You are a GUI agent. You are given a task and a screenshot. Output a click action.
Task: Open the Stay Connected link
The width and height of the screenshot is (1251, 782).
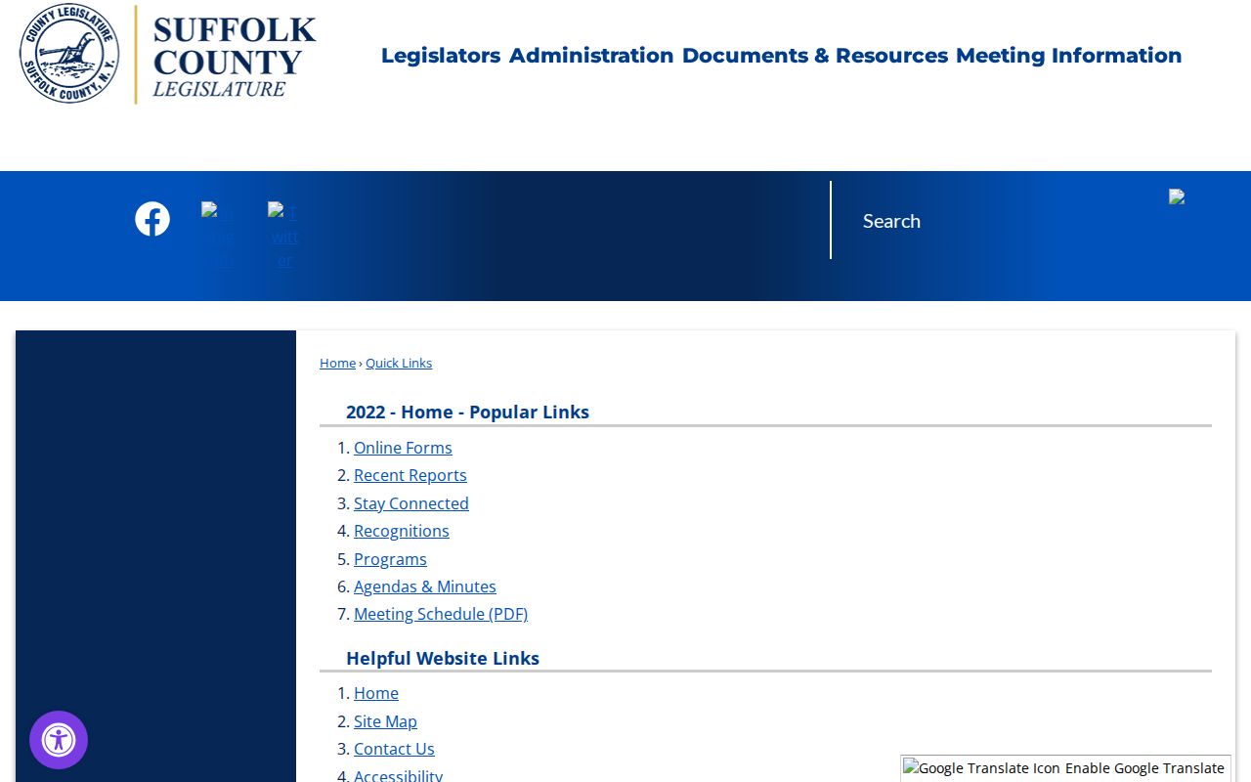point(411,503)
